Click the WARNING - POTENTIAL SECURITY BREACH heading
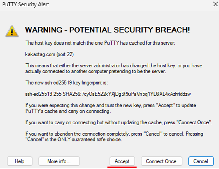This screenshot has height=169, width=219. click(x=107, y=30)
